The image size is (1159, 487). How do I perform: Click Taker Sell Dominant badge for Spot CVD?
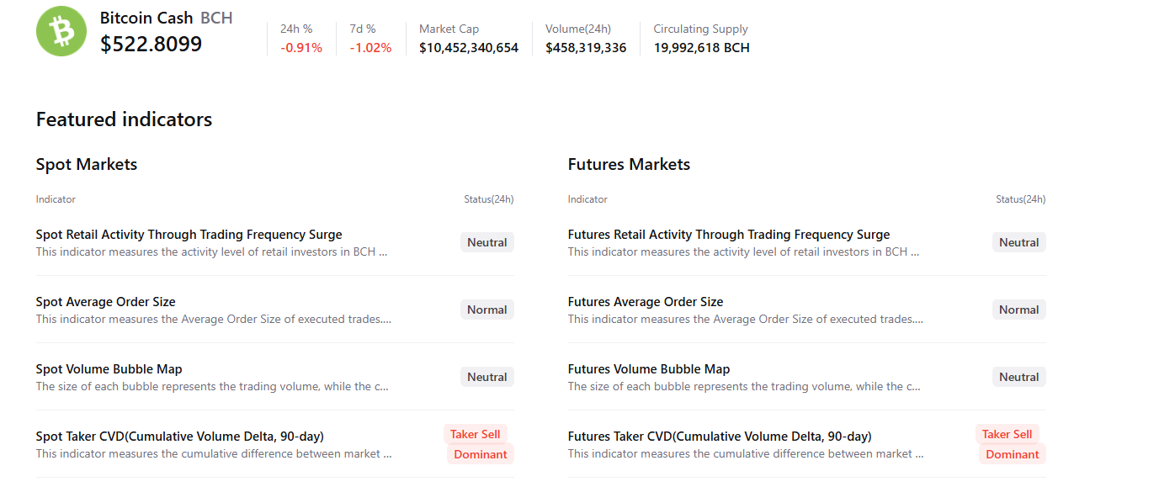click(479, 444)
